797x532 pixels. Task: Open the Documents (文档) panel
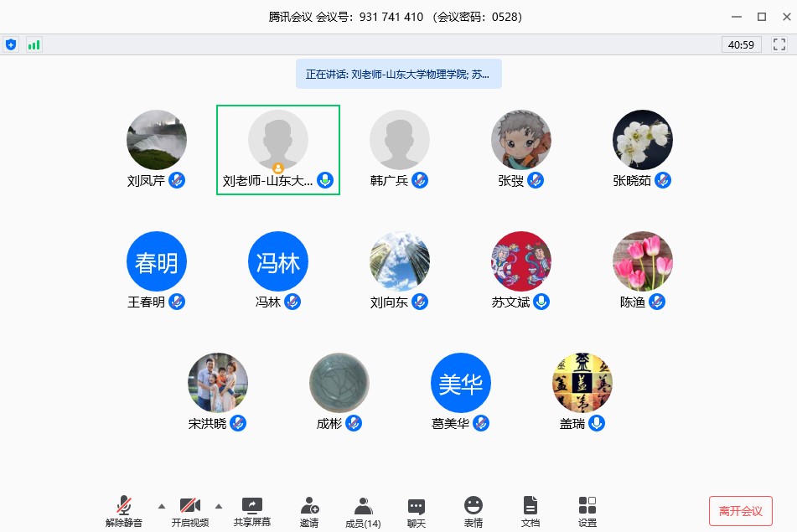point(530,511)
